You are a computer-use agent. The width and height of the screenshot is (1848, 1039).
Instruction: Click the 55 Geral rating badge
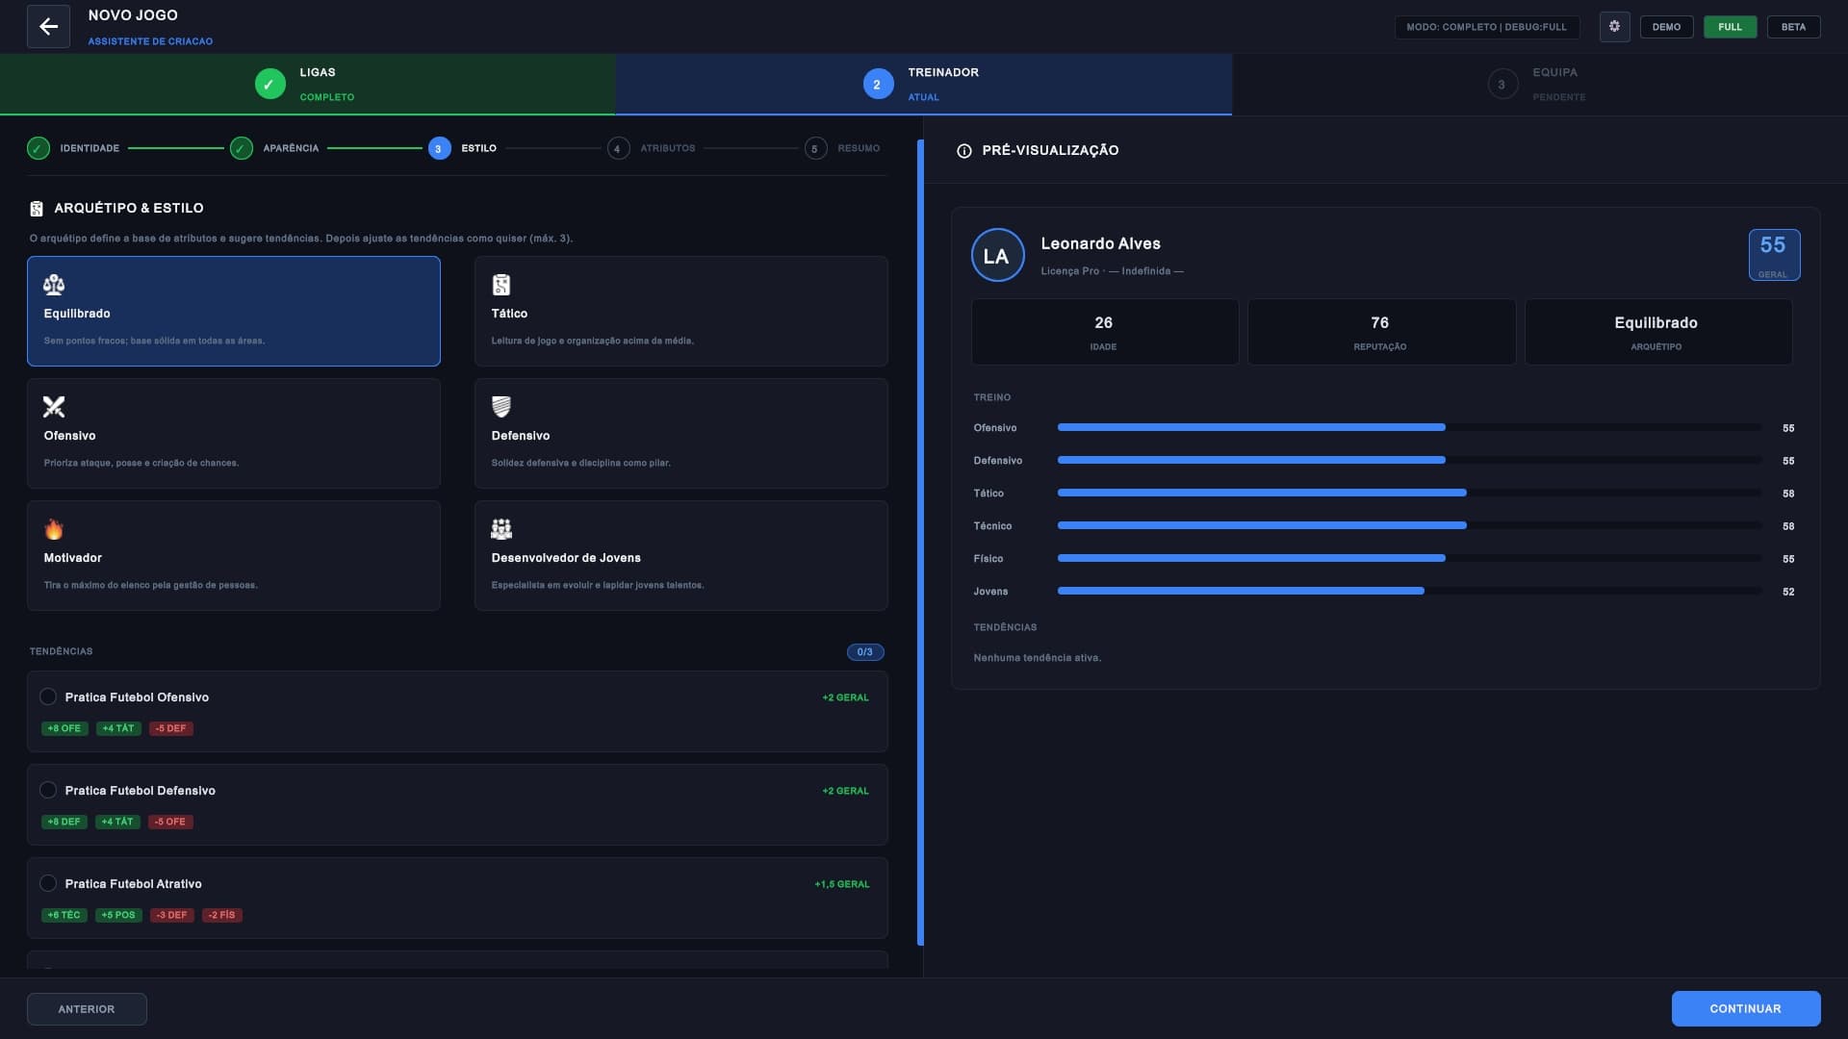[x=1773, y=255]
